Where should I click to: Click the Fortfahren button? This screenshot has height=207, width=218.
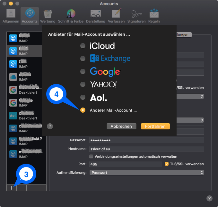155,126
